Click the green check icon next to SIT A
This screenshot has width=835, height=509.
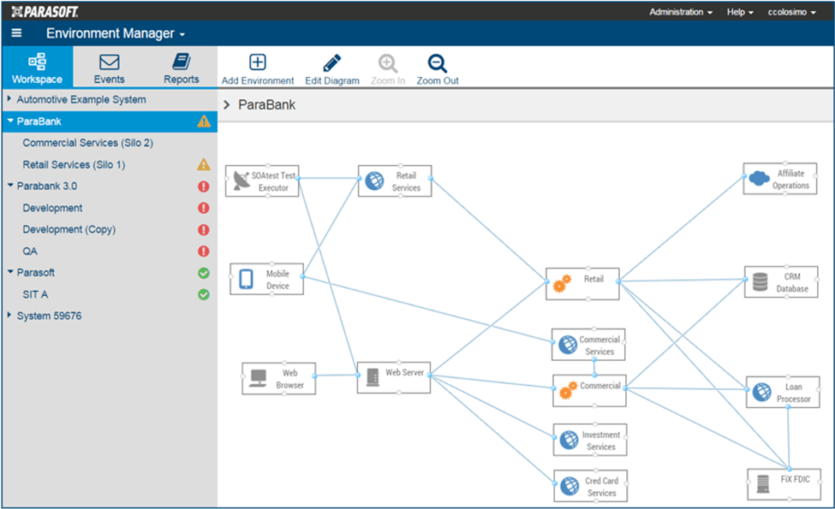tap(203, 294)
